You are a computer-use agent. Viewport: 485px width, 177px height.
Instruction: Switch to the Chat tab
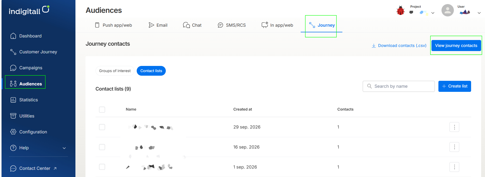tap(192, 25)
